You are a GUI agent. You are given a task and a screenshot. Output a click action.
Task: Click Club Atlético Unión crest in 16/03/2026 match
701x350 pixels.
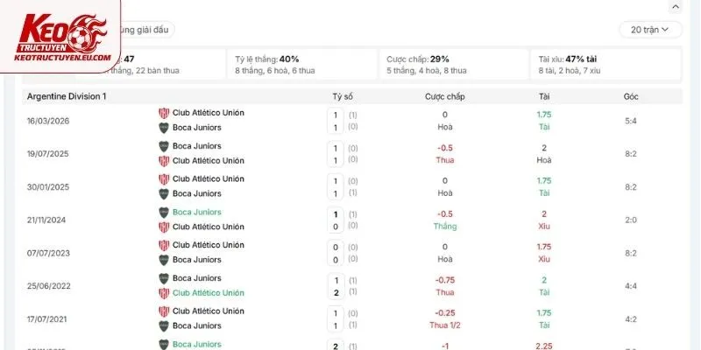pos(164,113)
